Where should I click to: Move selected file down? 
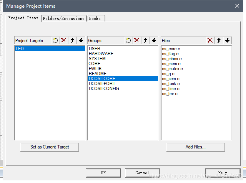(x=227, y=41)
